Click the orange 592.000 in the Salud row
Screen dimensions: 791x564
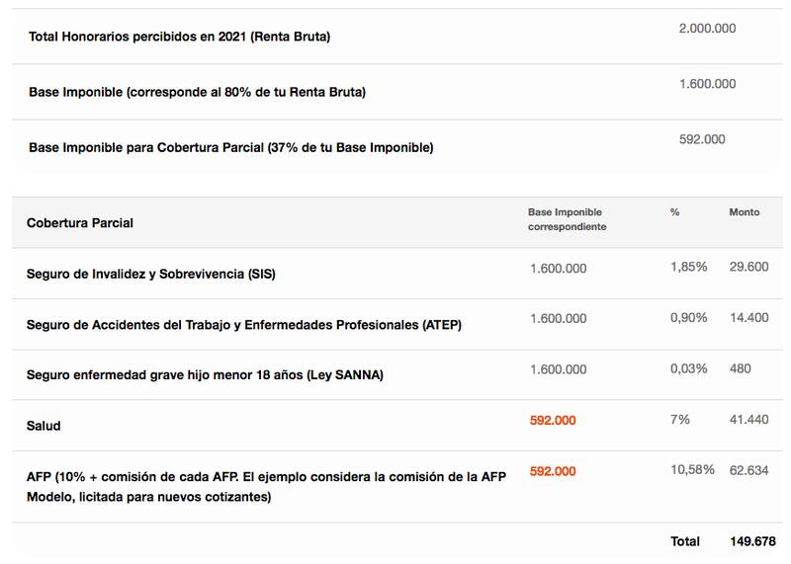[x=553, y=420]
